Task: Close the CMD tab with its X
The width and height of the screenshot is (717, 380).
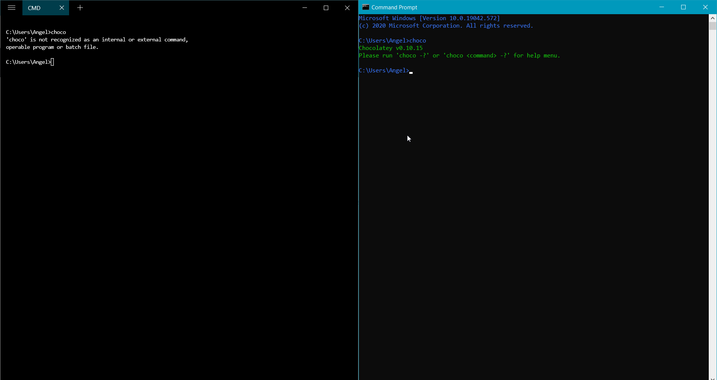Action: [x=62, y=7]
